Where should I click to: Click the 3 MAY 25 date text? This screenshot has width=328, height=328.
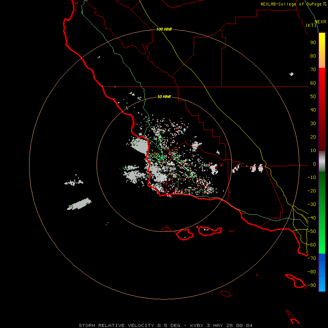(x=220, y=325)
